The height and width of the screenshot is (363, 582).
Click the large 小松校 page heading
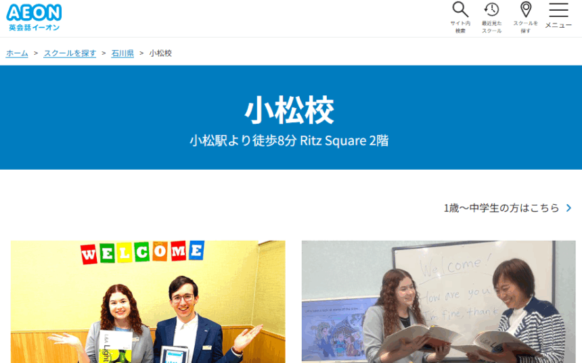click(x=290, y=110)
